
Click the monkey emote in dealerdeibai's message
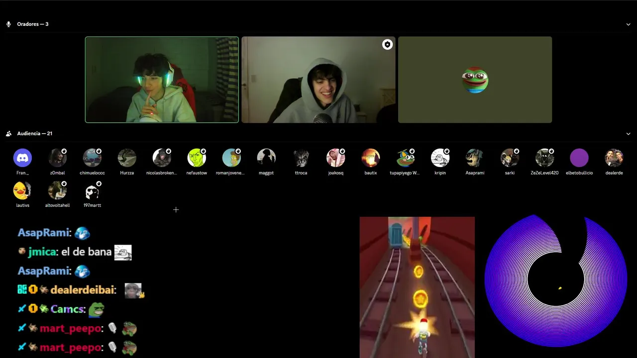pos(133,290)
